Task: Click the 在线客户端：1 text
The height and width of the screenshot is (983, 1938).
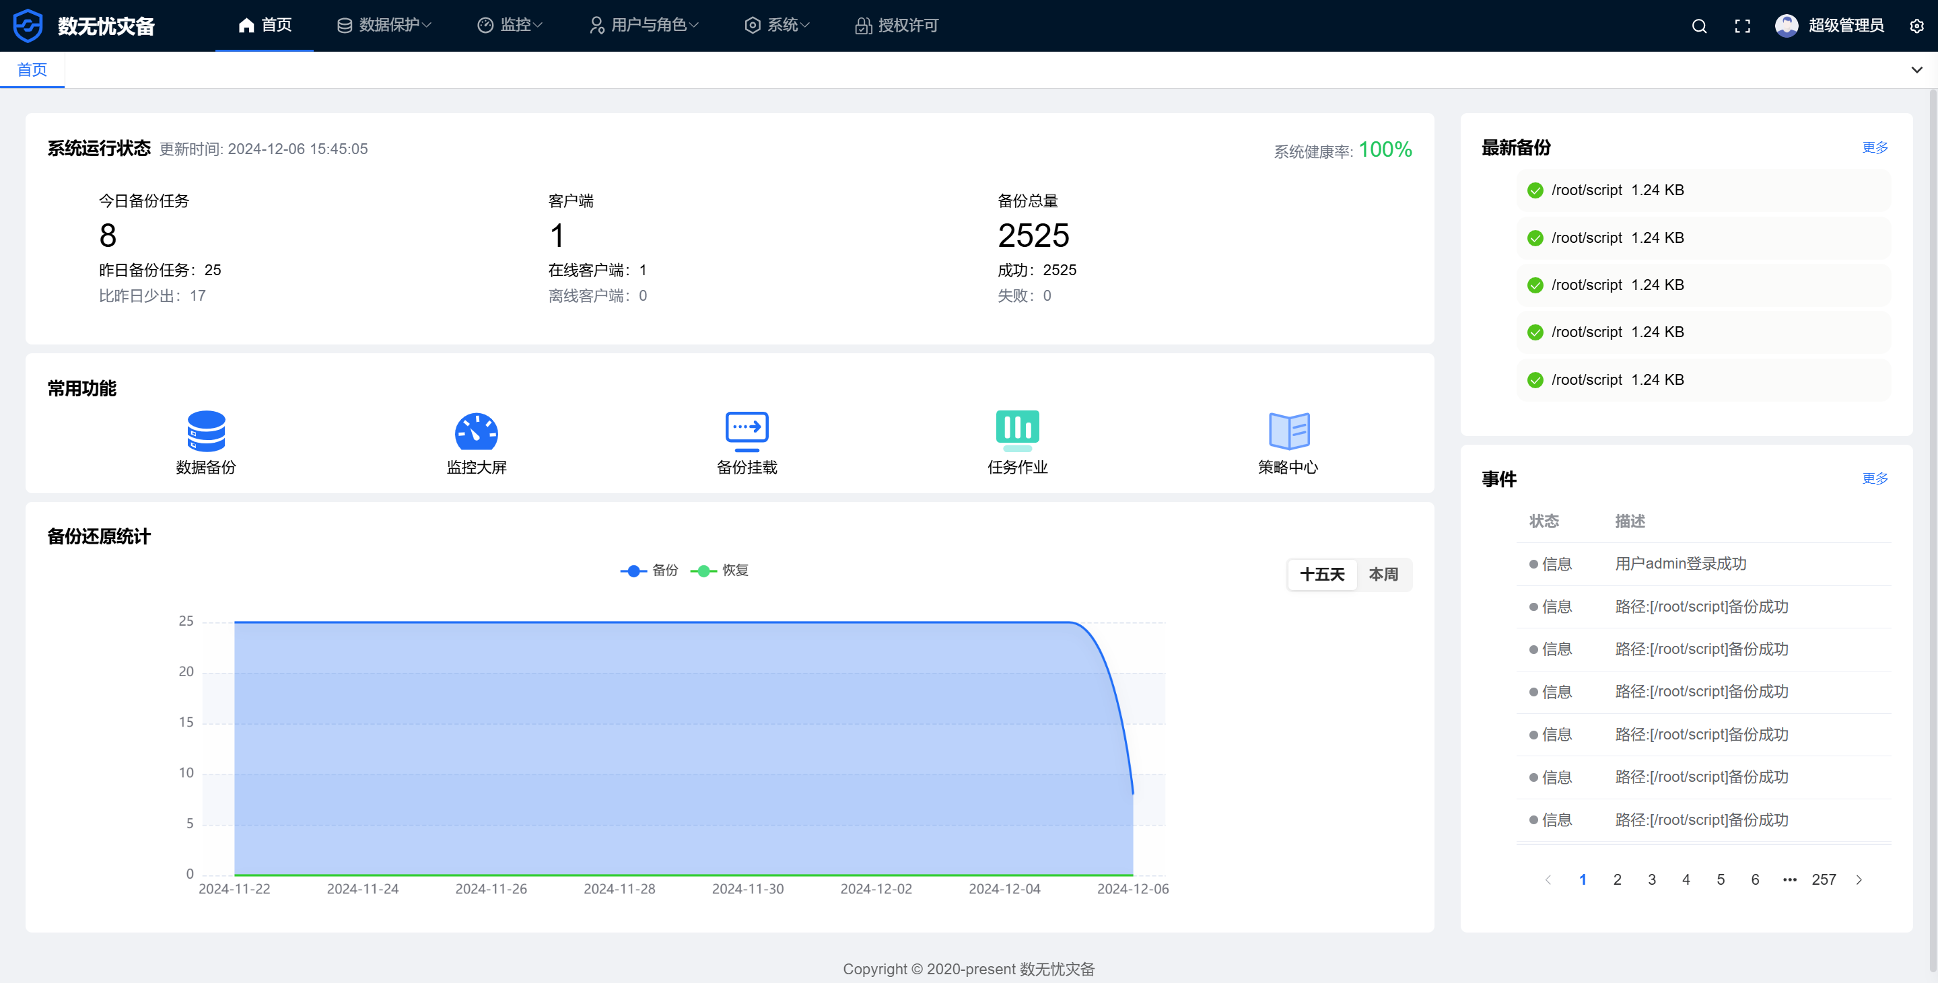Action: coord(597,270)
